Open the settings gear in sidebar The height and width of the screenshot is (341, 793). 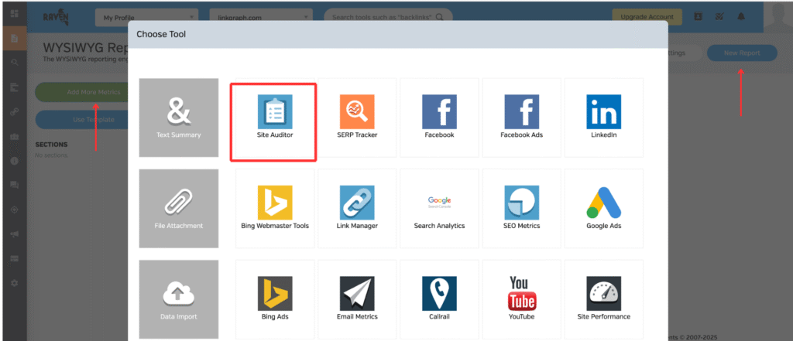14,284
